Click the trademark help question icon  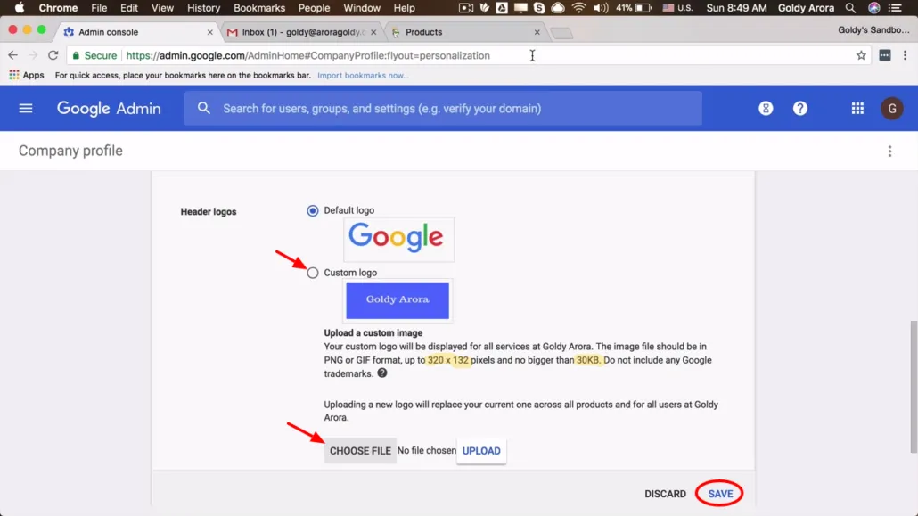click(382, 373)
